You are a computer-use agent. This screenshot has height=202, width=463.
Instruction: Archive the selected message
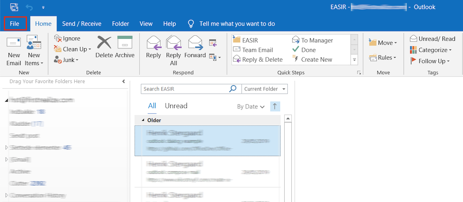pos(125,47)
